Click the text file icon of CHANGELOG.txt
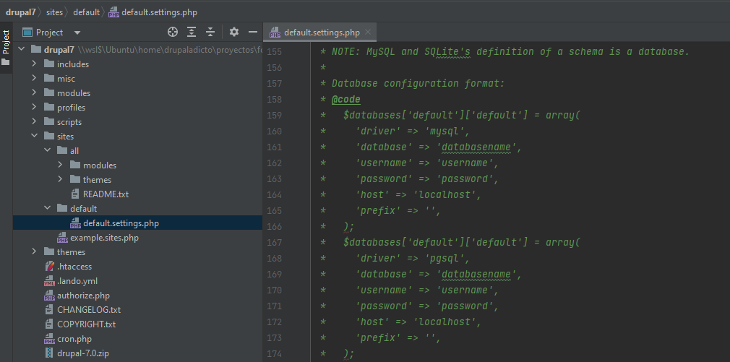 click(49, 310)
